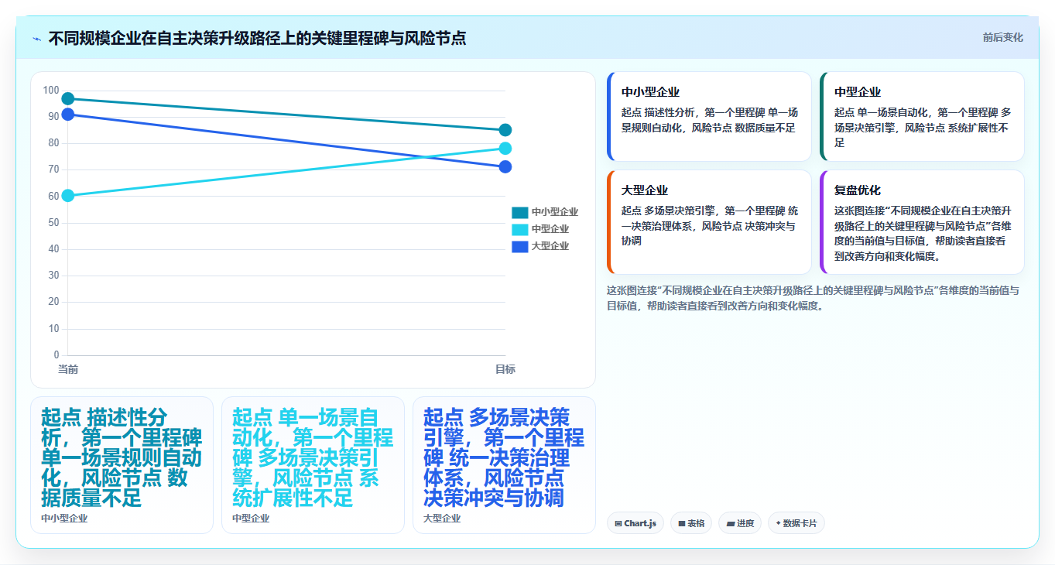Click the 当前 x-axis label
This screenshot has height=565, width=1055.
click(68, 370)
